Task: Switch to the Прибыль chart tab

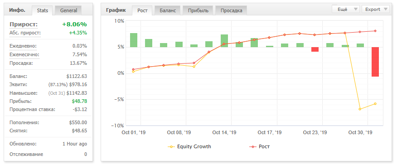Action: click(x=198, y=10)
